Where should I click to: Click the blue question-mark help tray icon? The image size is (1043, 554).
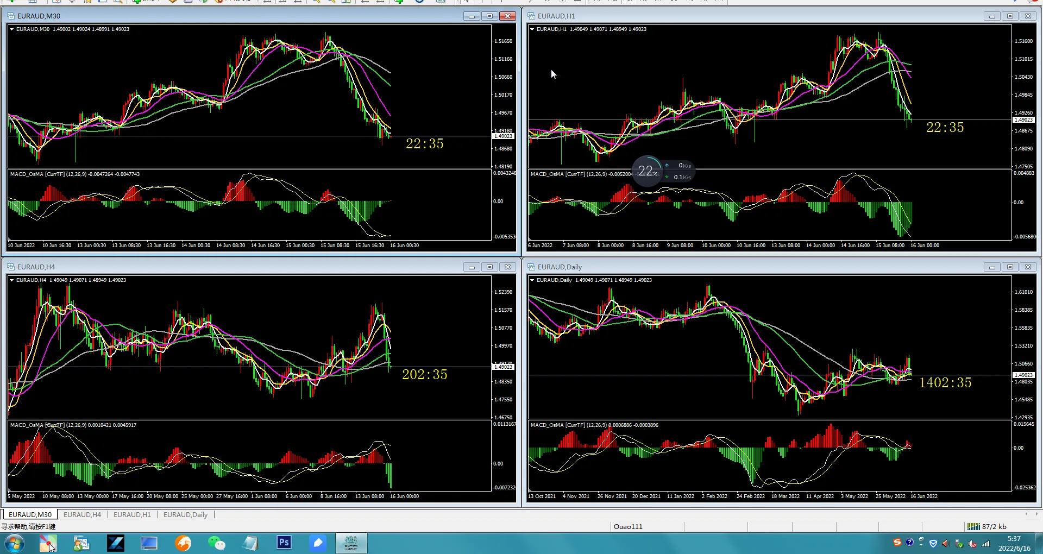[x=909, y=542]
